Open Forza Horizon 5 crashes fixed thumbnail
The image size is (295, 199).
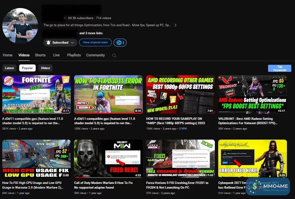pos(181,159)
